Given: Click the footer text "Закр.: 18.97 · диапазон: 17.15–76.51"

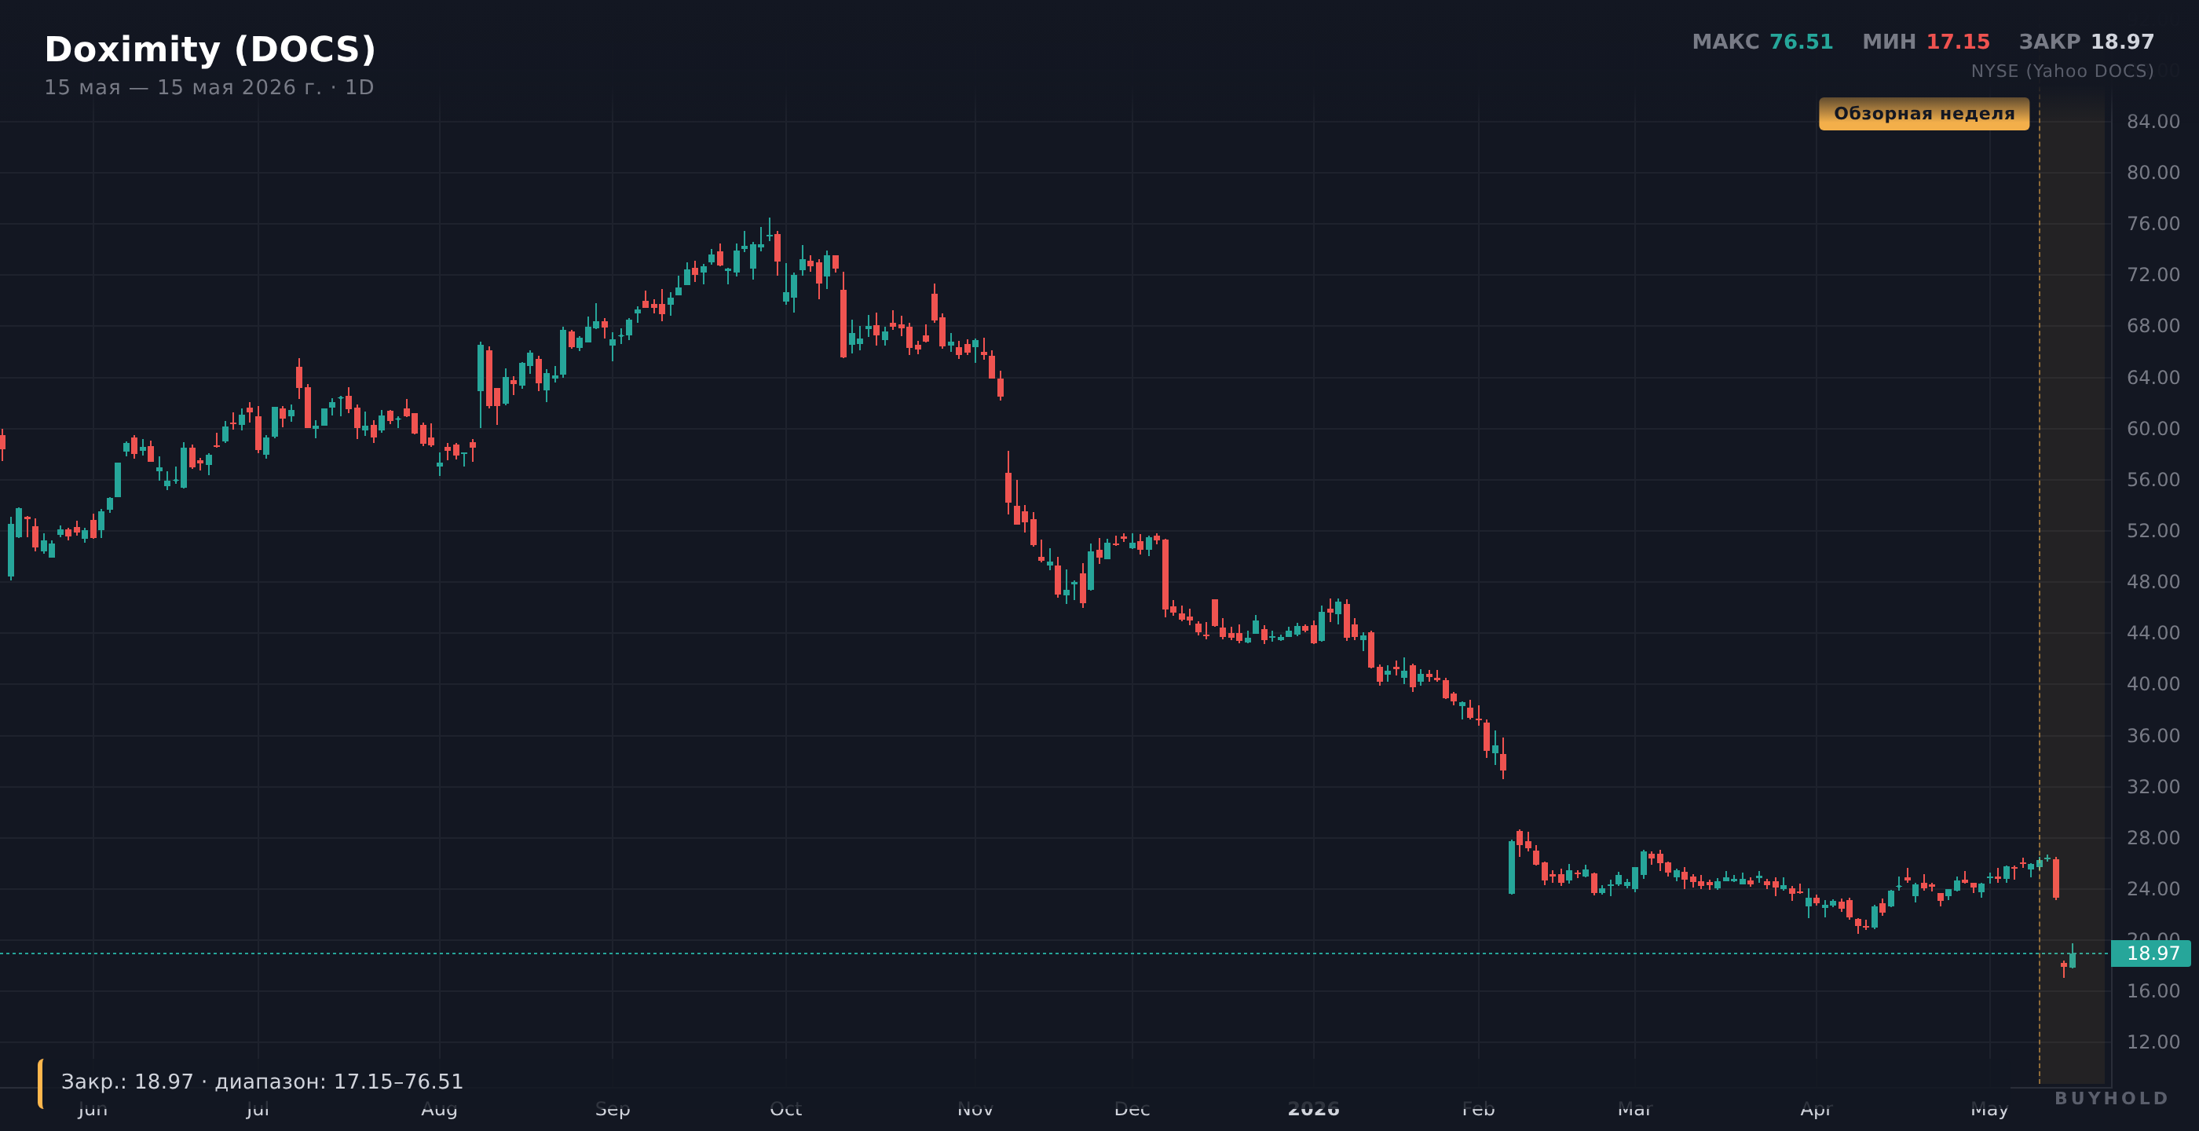Looking at the screenshot, I should (x=262, y=1082).
